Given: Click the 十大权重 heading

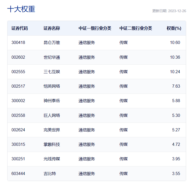Looking at the screenshot, I should click(21, 9).
